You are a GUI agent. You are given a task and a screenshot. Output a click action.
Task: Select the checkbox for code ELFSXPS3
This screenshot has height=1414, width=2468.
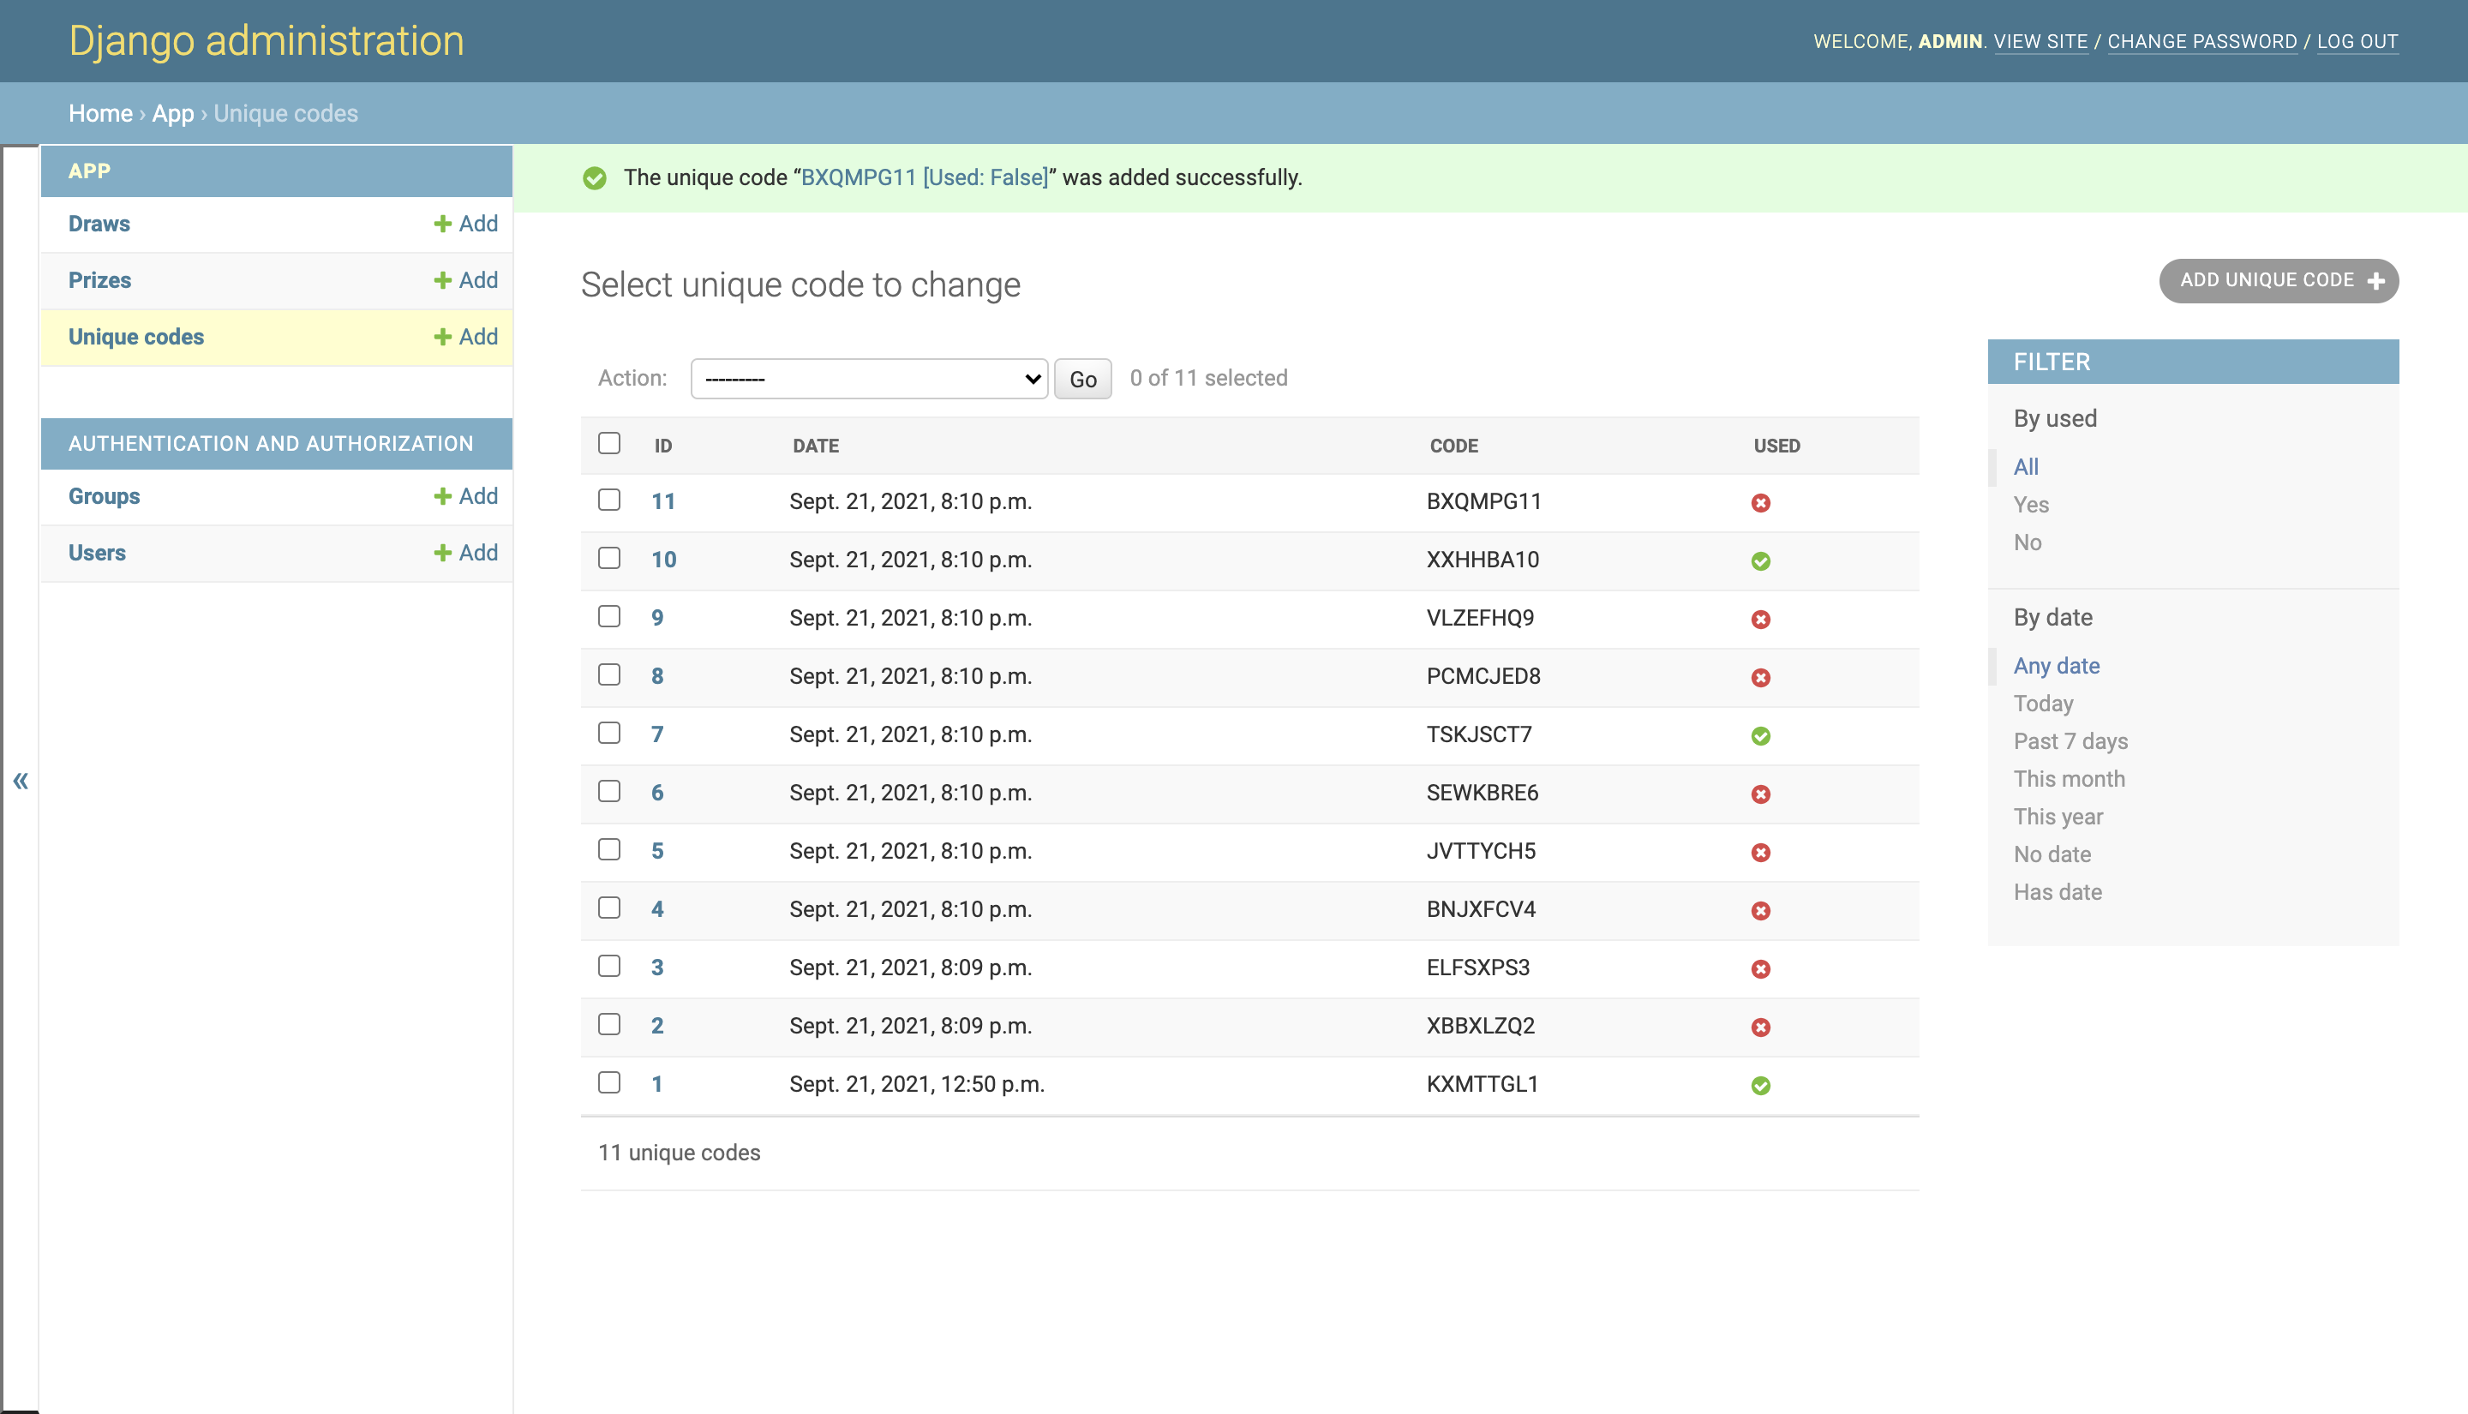click(608, 967)
